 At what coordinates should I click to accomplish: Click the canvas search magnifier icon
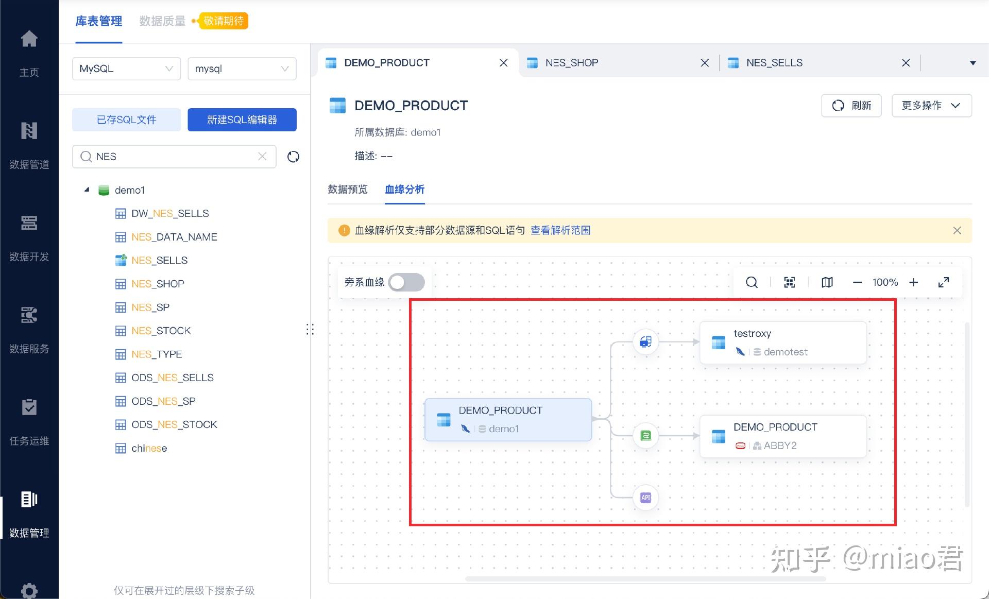coord(752,282)
